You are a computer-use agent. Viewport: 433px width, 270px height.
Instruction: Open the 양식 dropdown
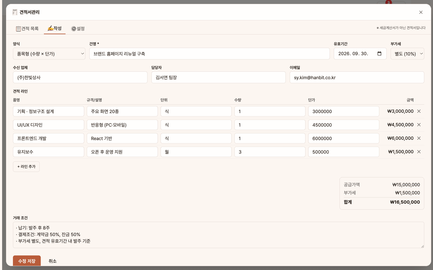point(49,54)
